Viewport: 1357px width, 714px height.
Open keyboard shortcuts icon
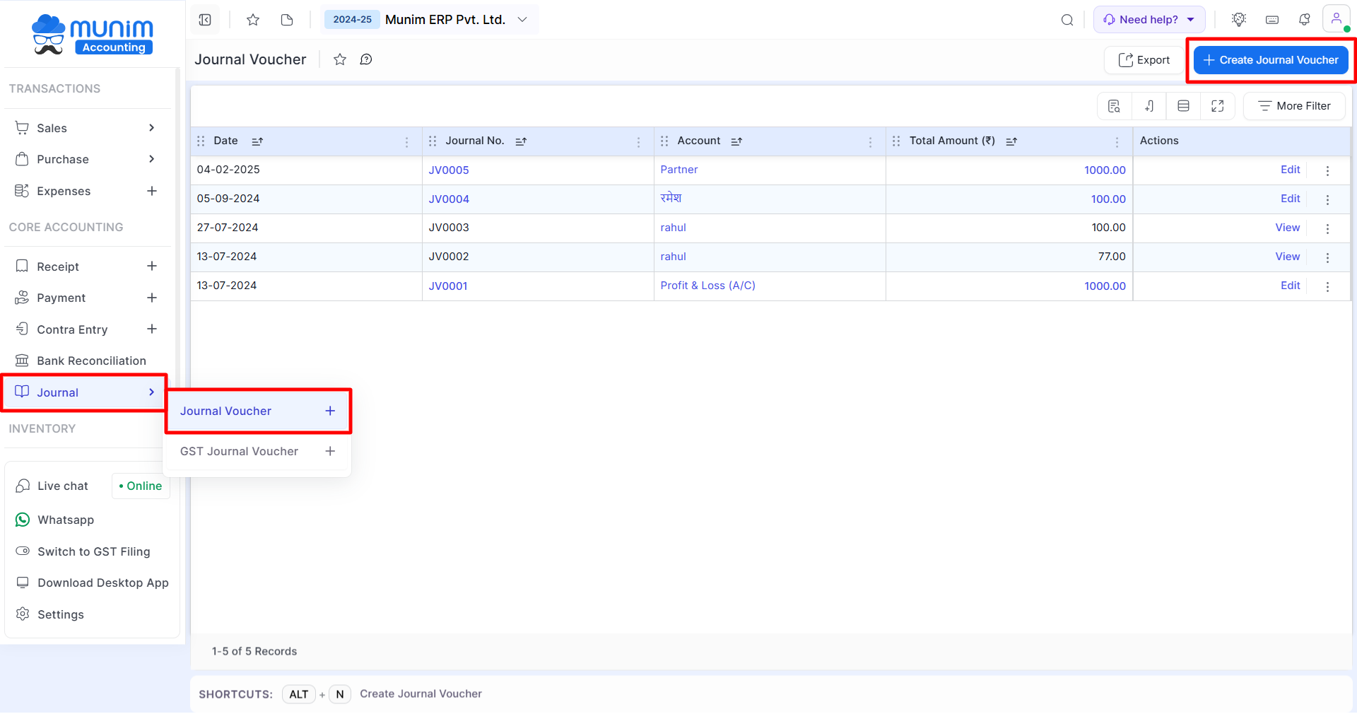pos(1272,20)
